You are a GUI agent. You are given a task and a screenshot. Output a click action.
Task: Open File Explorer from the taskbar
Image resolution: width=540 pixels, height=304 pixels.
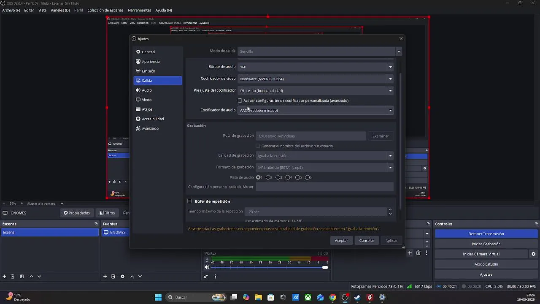click(258, 297)
